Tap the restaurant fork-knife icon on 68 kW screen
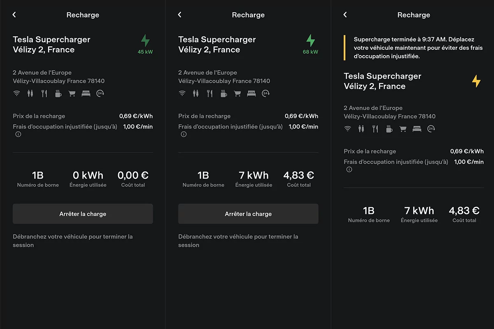 pyautogui.click(x=210, y=93)
